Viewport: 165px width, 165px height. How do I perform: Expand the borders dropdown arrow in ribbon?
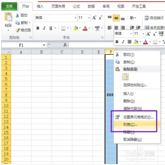tap(68, 28)
